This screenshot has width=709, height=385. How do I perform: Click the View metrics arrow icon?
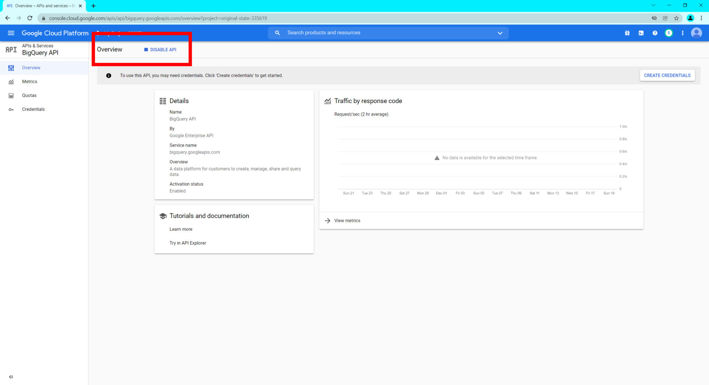click(327, 221)
